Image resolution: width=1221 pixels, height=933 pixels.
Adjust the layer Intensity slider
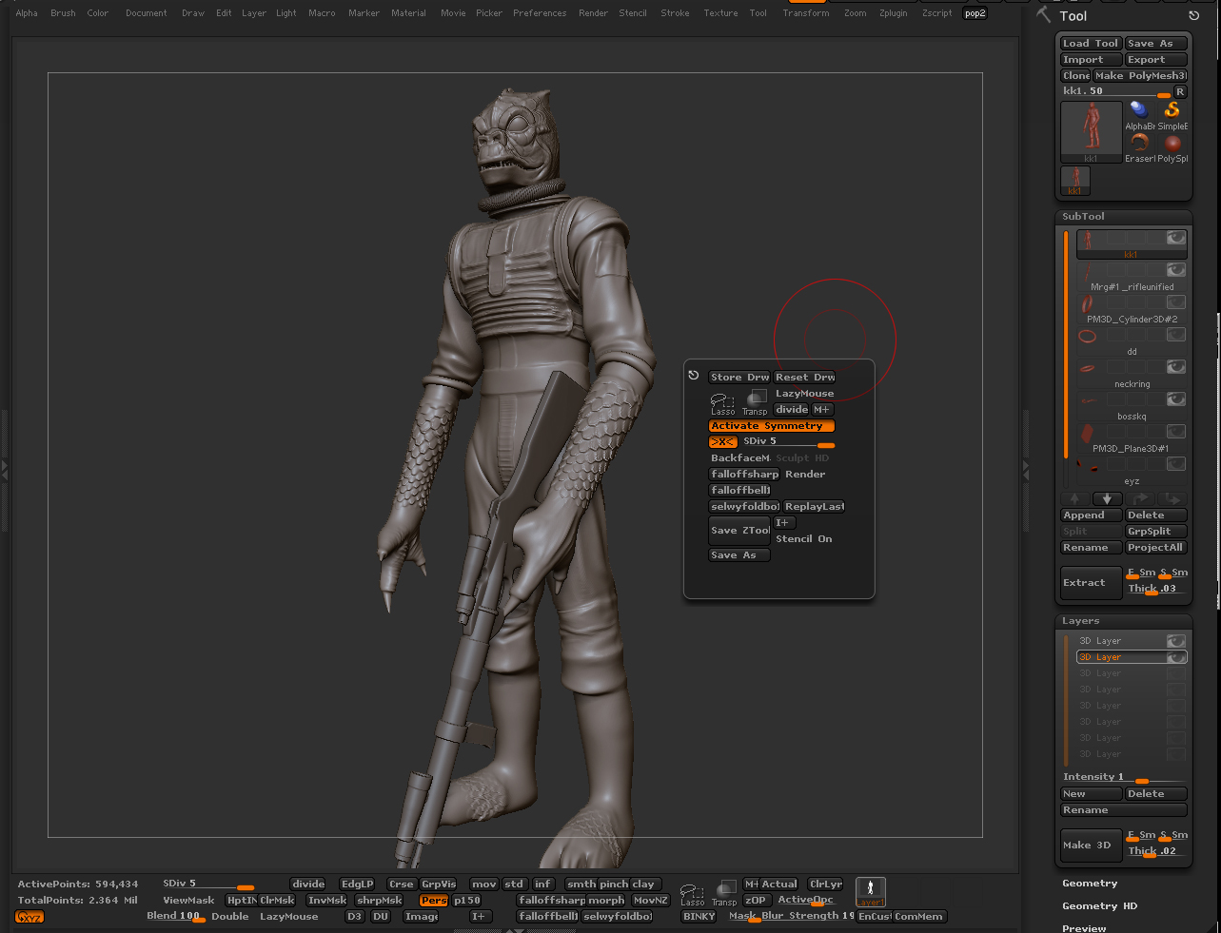tap(1141, 779)
